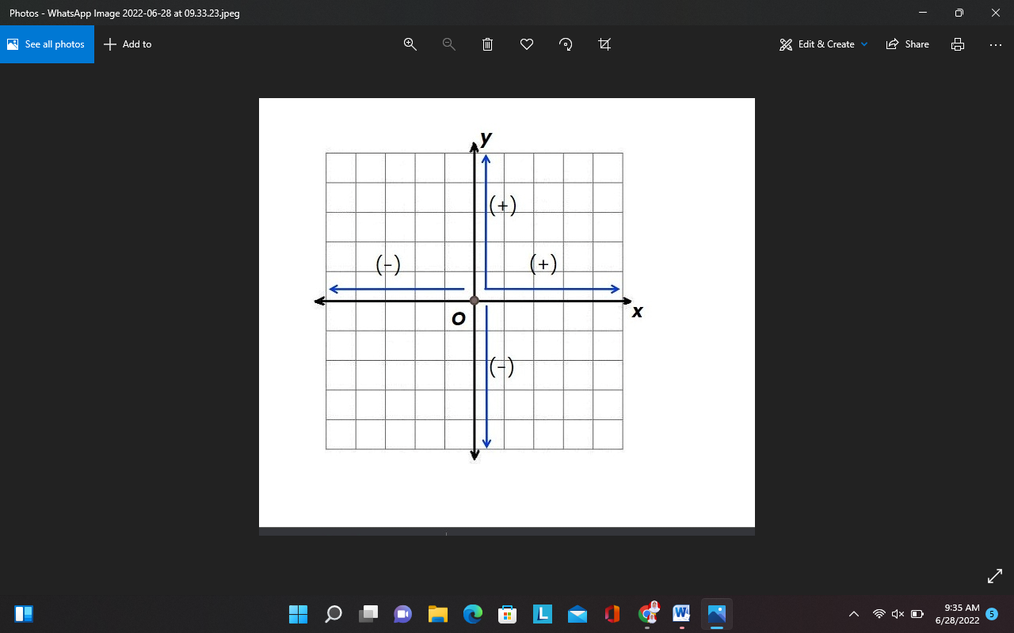Click the Share button

[908, 44]
